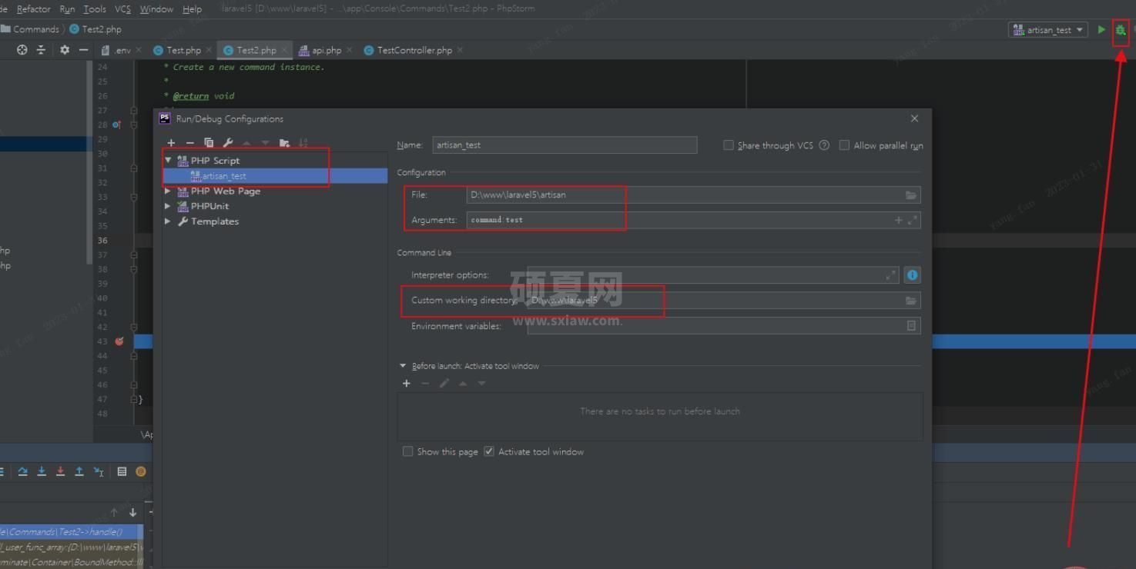Create a new configuration folder

[284, 143]
